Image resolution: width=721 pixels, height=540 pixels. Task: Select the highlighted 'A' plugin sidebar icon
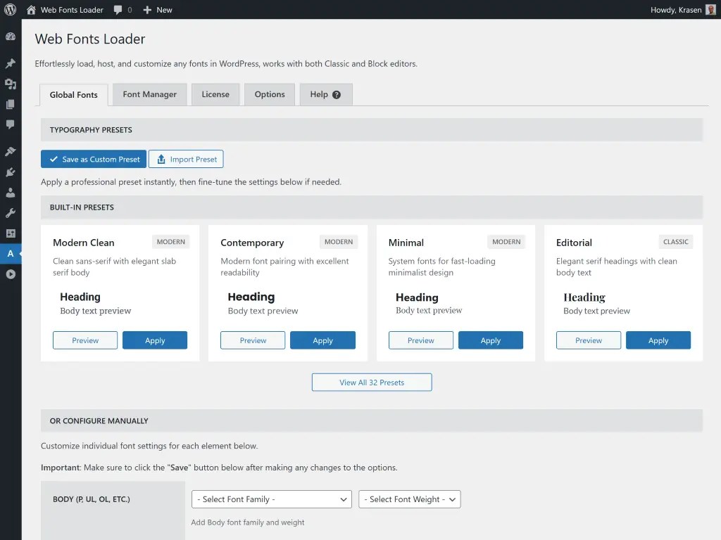pyautogui.click(x=11, y=253)
